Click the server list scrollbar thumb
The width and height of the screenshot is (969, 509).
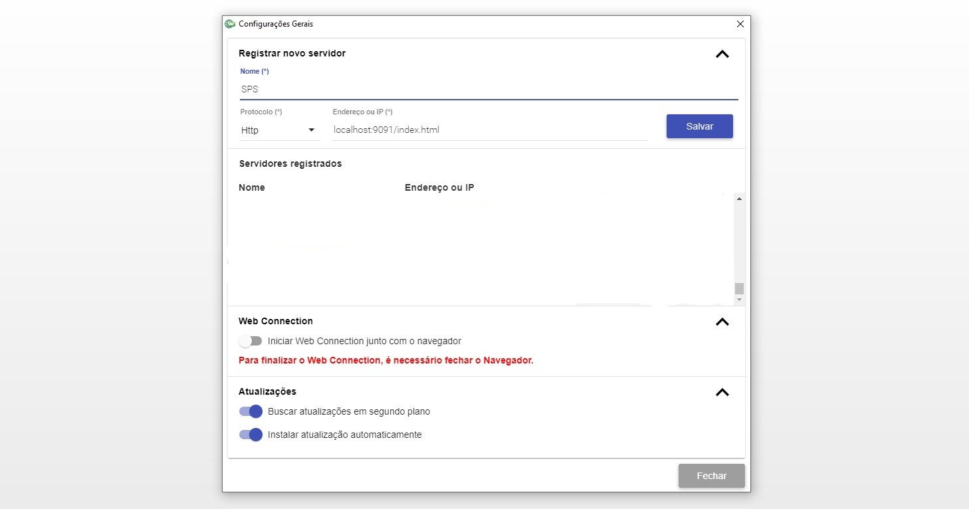[x=739, y=288]
